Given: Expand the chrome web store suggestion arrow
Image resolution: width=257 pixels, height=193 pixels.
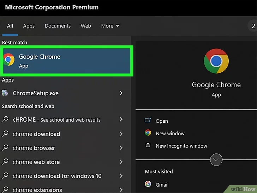Looking at the screenshot, I should point(121,162).
